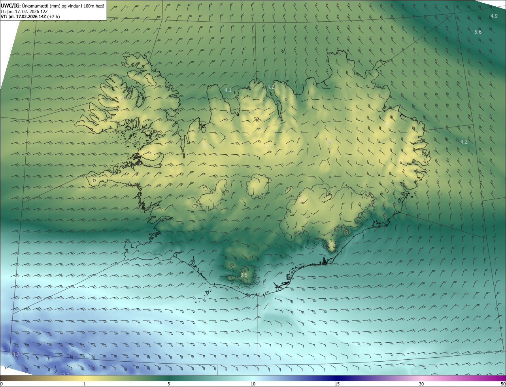Pick the yellow color above the 1 tick
The image size is (506, 387).
click(85, 378)
